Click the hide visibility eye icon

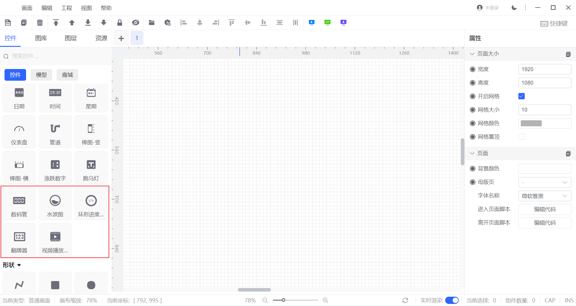pos(136,22)
